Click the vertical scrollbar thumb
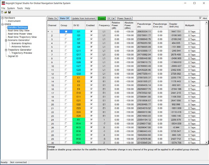Viewport: 209px width, 165px height. click(206, 55)
